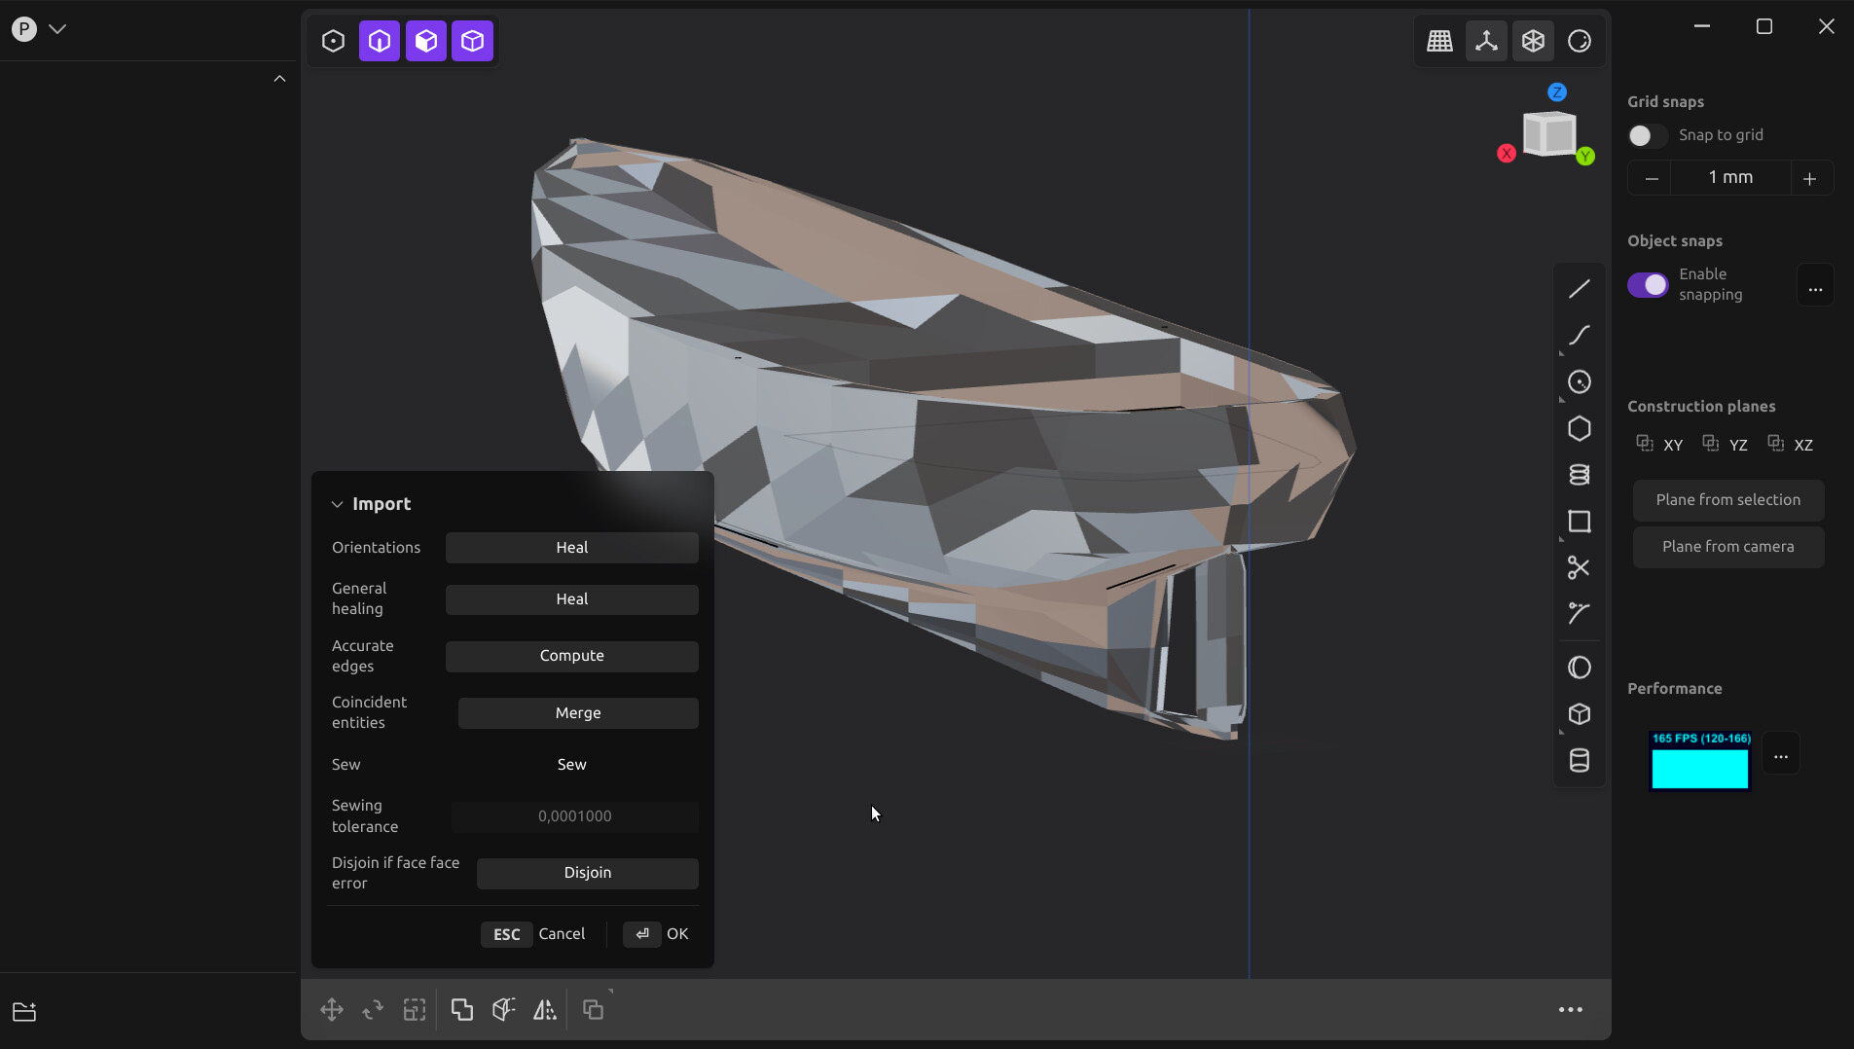Click Plane from selection button
The image size is (1854, 1049).
[x=1728, y=499]
